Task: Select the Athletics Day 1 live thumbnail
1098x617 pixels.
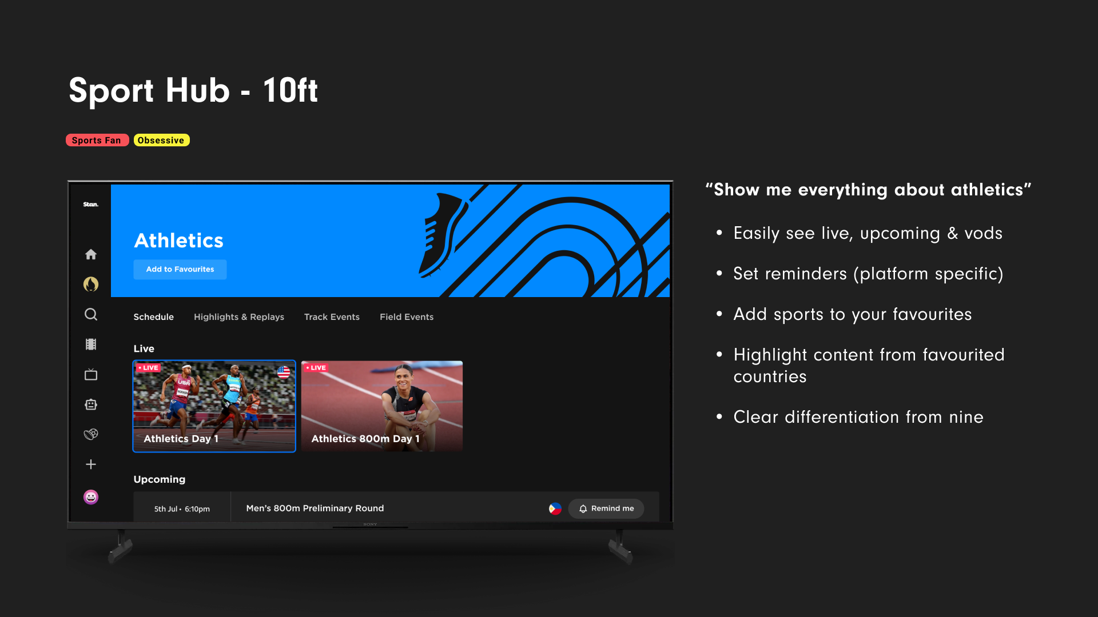Action: (214, 406)
